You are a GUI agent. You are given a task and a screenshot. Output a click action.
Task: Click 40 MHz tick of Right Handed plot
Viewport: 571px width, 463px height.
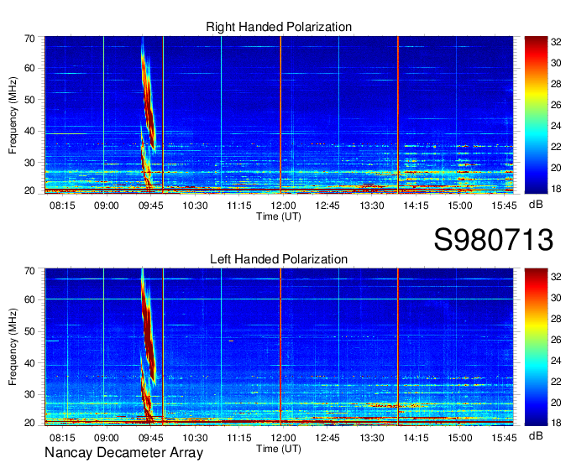click(x=29, y=132)
